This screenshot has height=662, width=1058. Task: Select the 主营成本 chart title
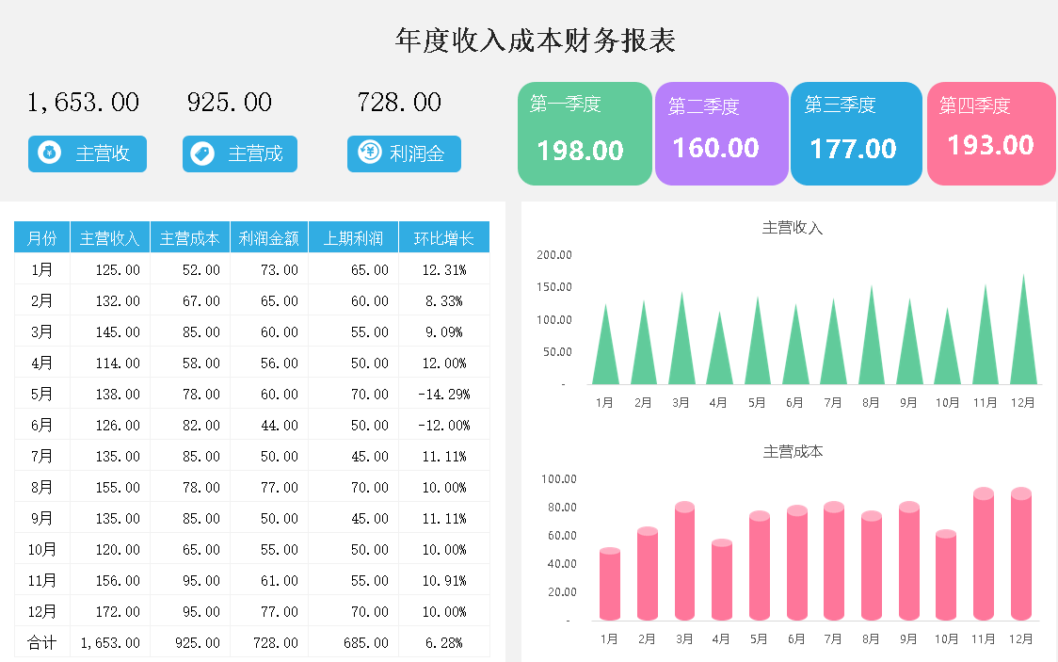pos(793,452)
